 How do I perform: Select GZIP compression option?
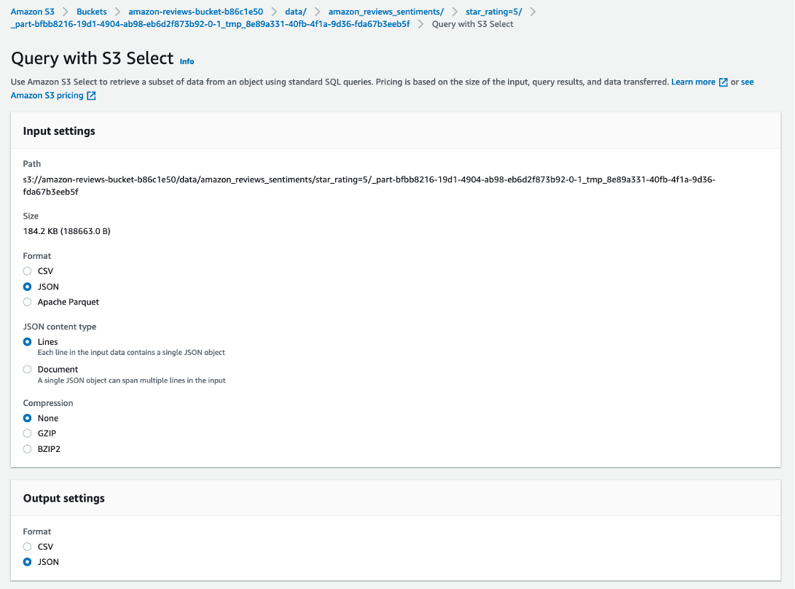(28, 434)
